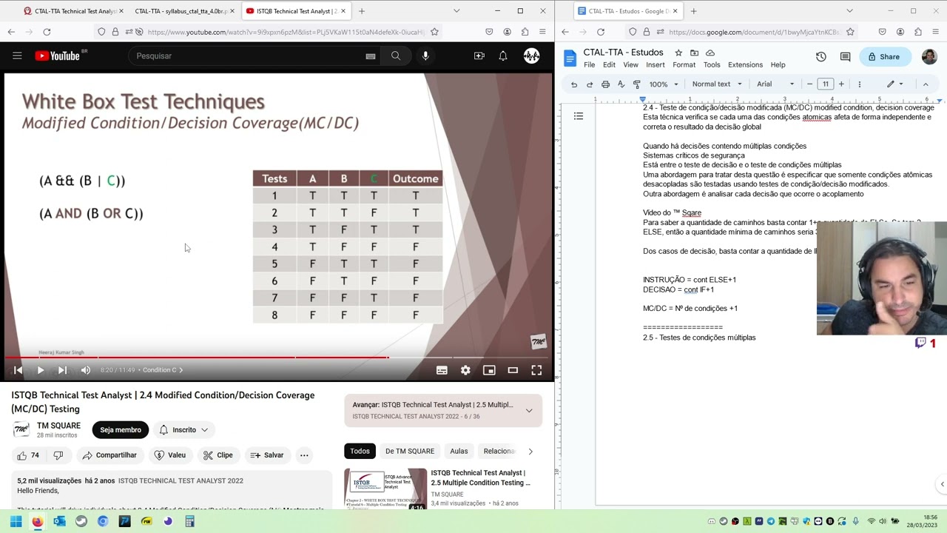Toggle subtitles in the video player

442,370
